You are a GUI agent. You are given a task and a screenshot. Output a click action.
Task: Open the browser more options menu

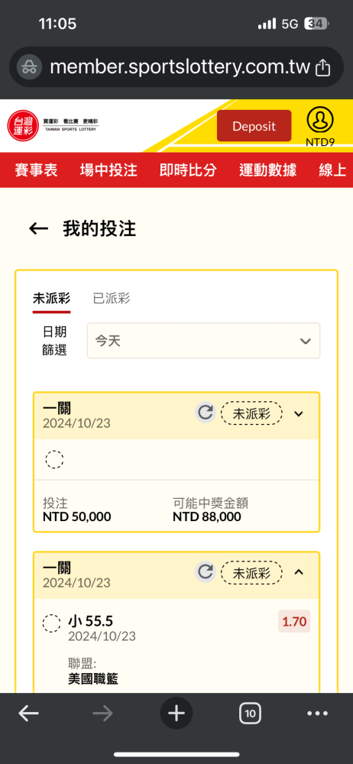pos(318,714)
